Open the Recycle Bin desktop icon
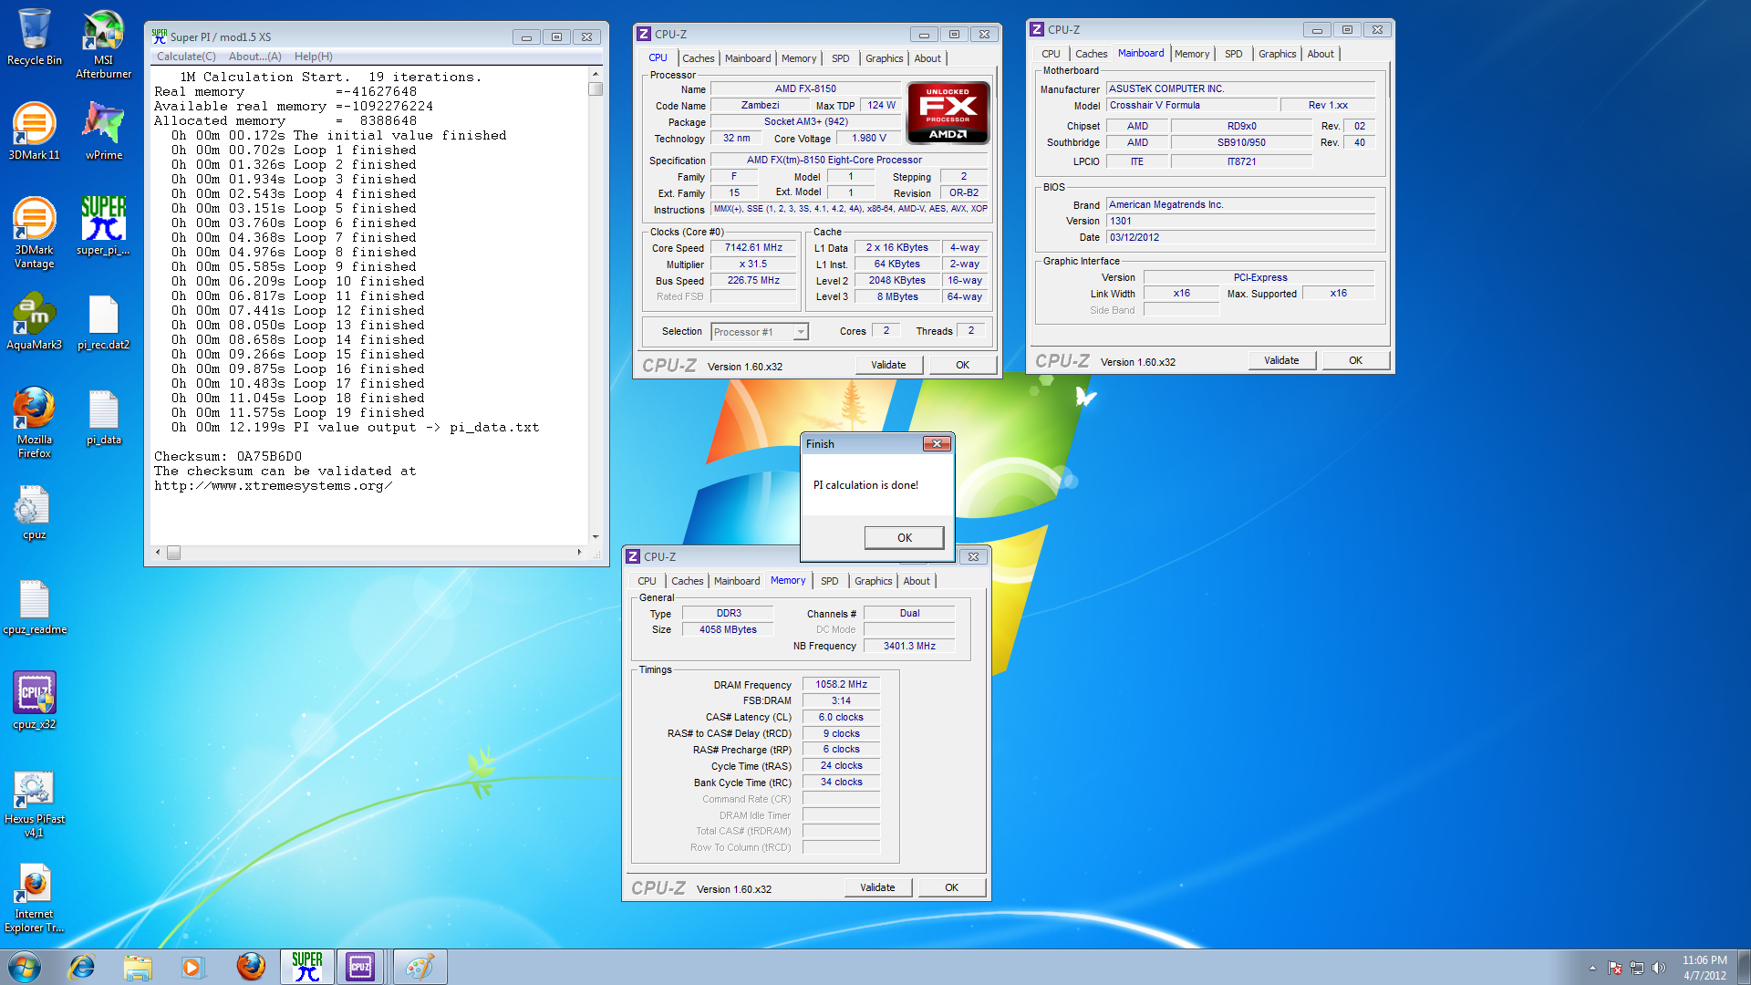 [35, 37]
